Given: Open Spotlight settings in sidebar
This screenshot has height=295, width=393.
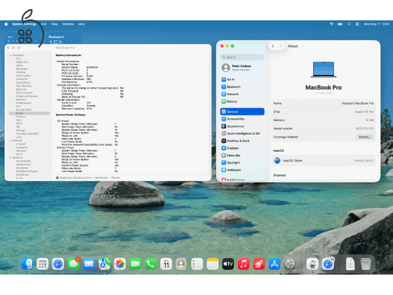Looking at the screenshot, I should click(242, 162).
